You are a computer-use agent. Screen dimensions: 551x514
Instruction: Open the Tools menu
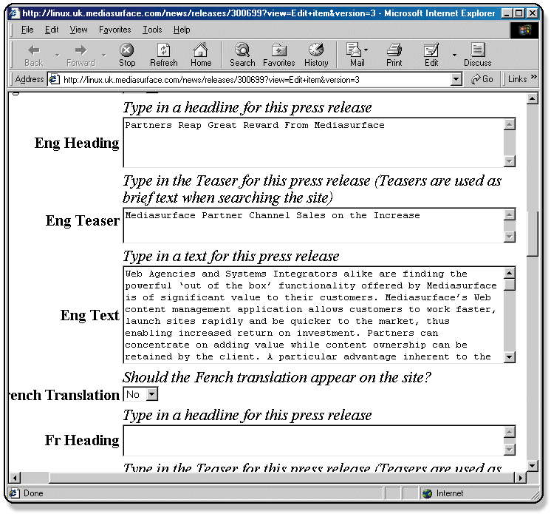(152, 30)
